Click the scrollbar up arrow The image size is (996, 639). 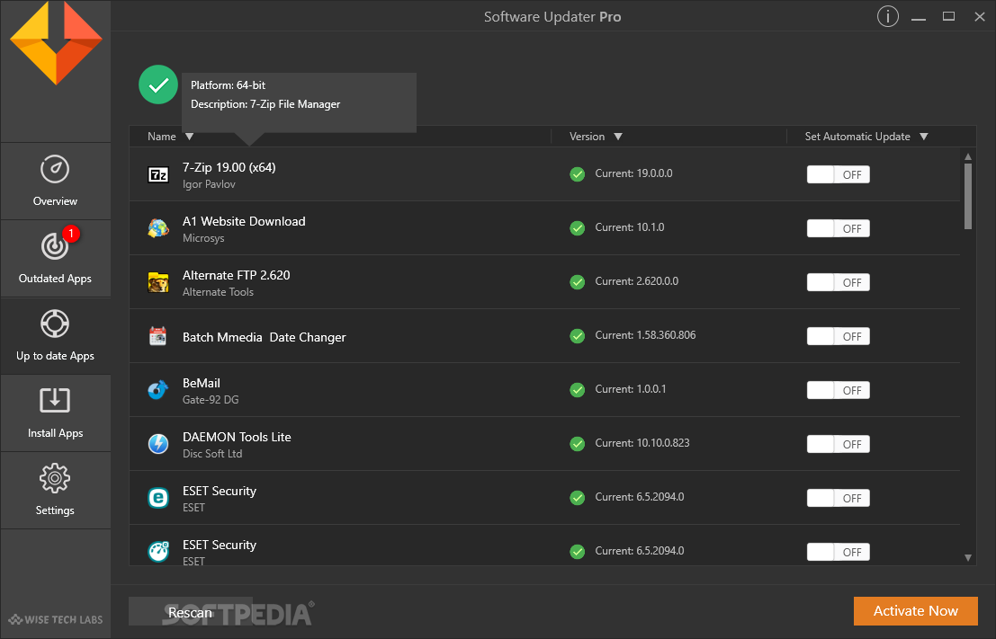968,156
